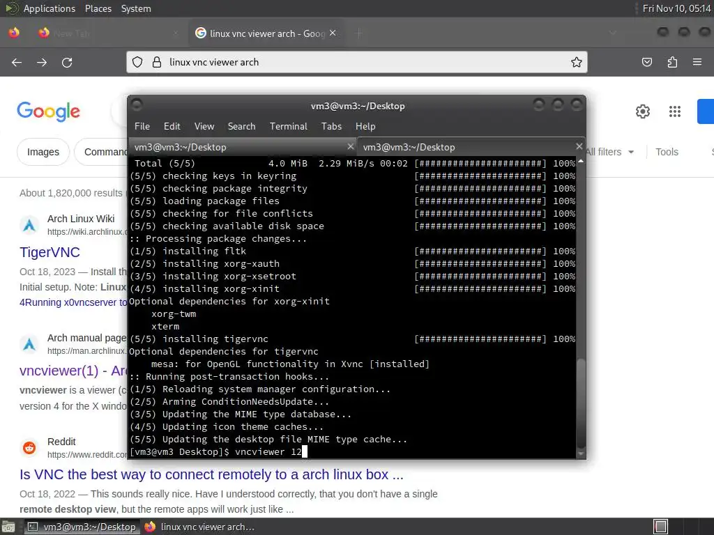714x535 pixels.
Task: Click the terminal scroll up arrow
Action: (x=581, y=161)
